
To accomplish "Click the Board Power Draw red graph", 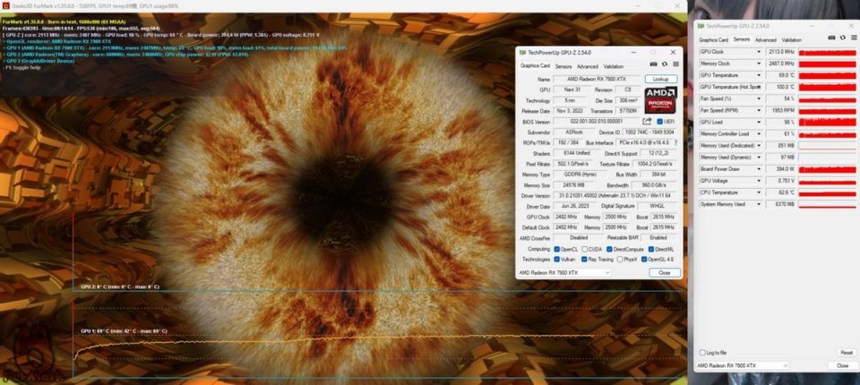I will click(827, 169).
